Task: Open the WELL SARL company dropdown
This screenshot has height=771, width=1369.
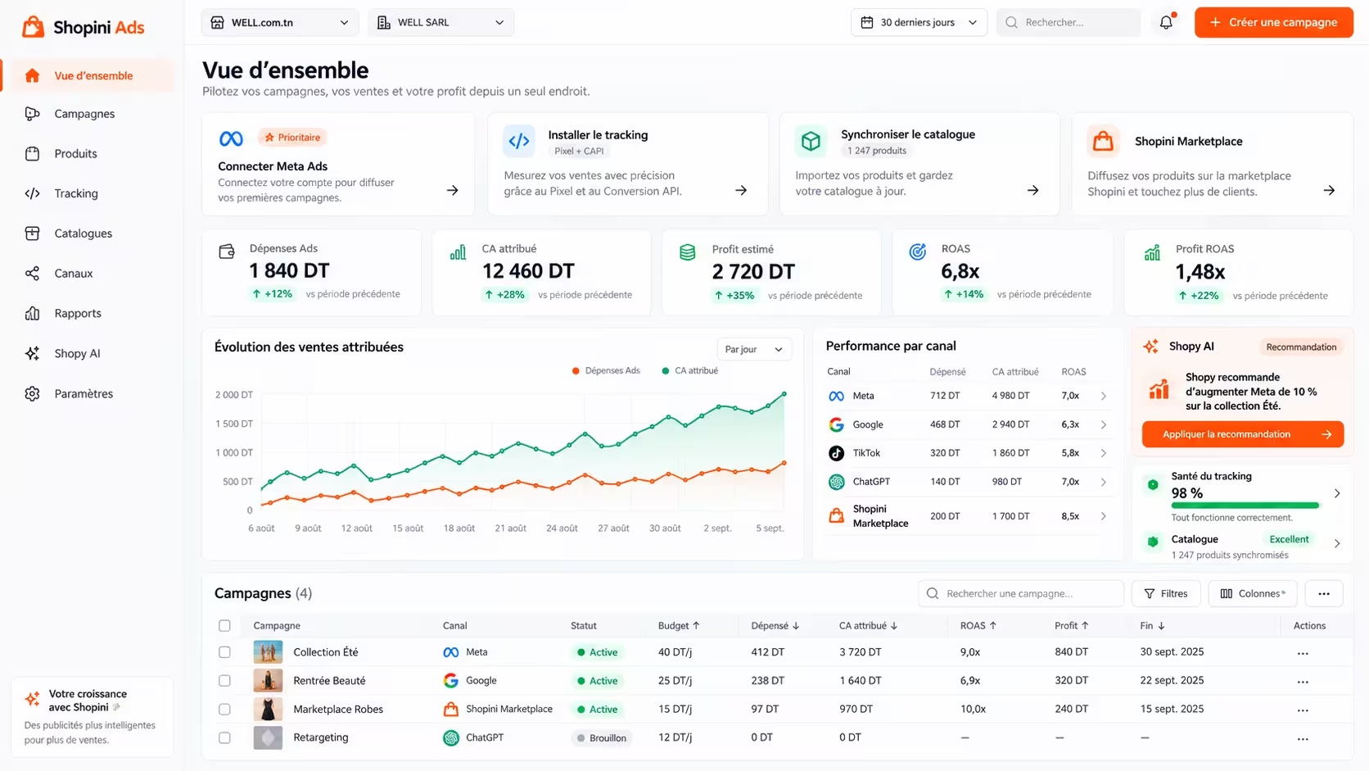Action: click(x=441, y=22)
